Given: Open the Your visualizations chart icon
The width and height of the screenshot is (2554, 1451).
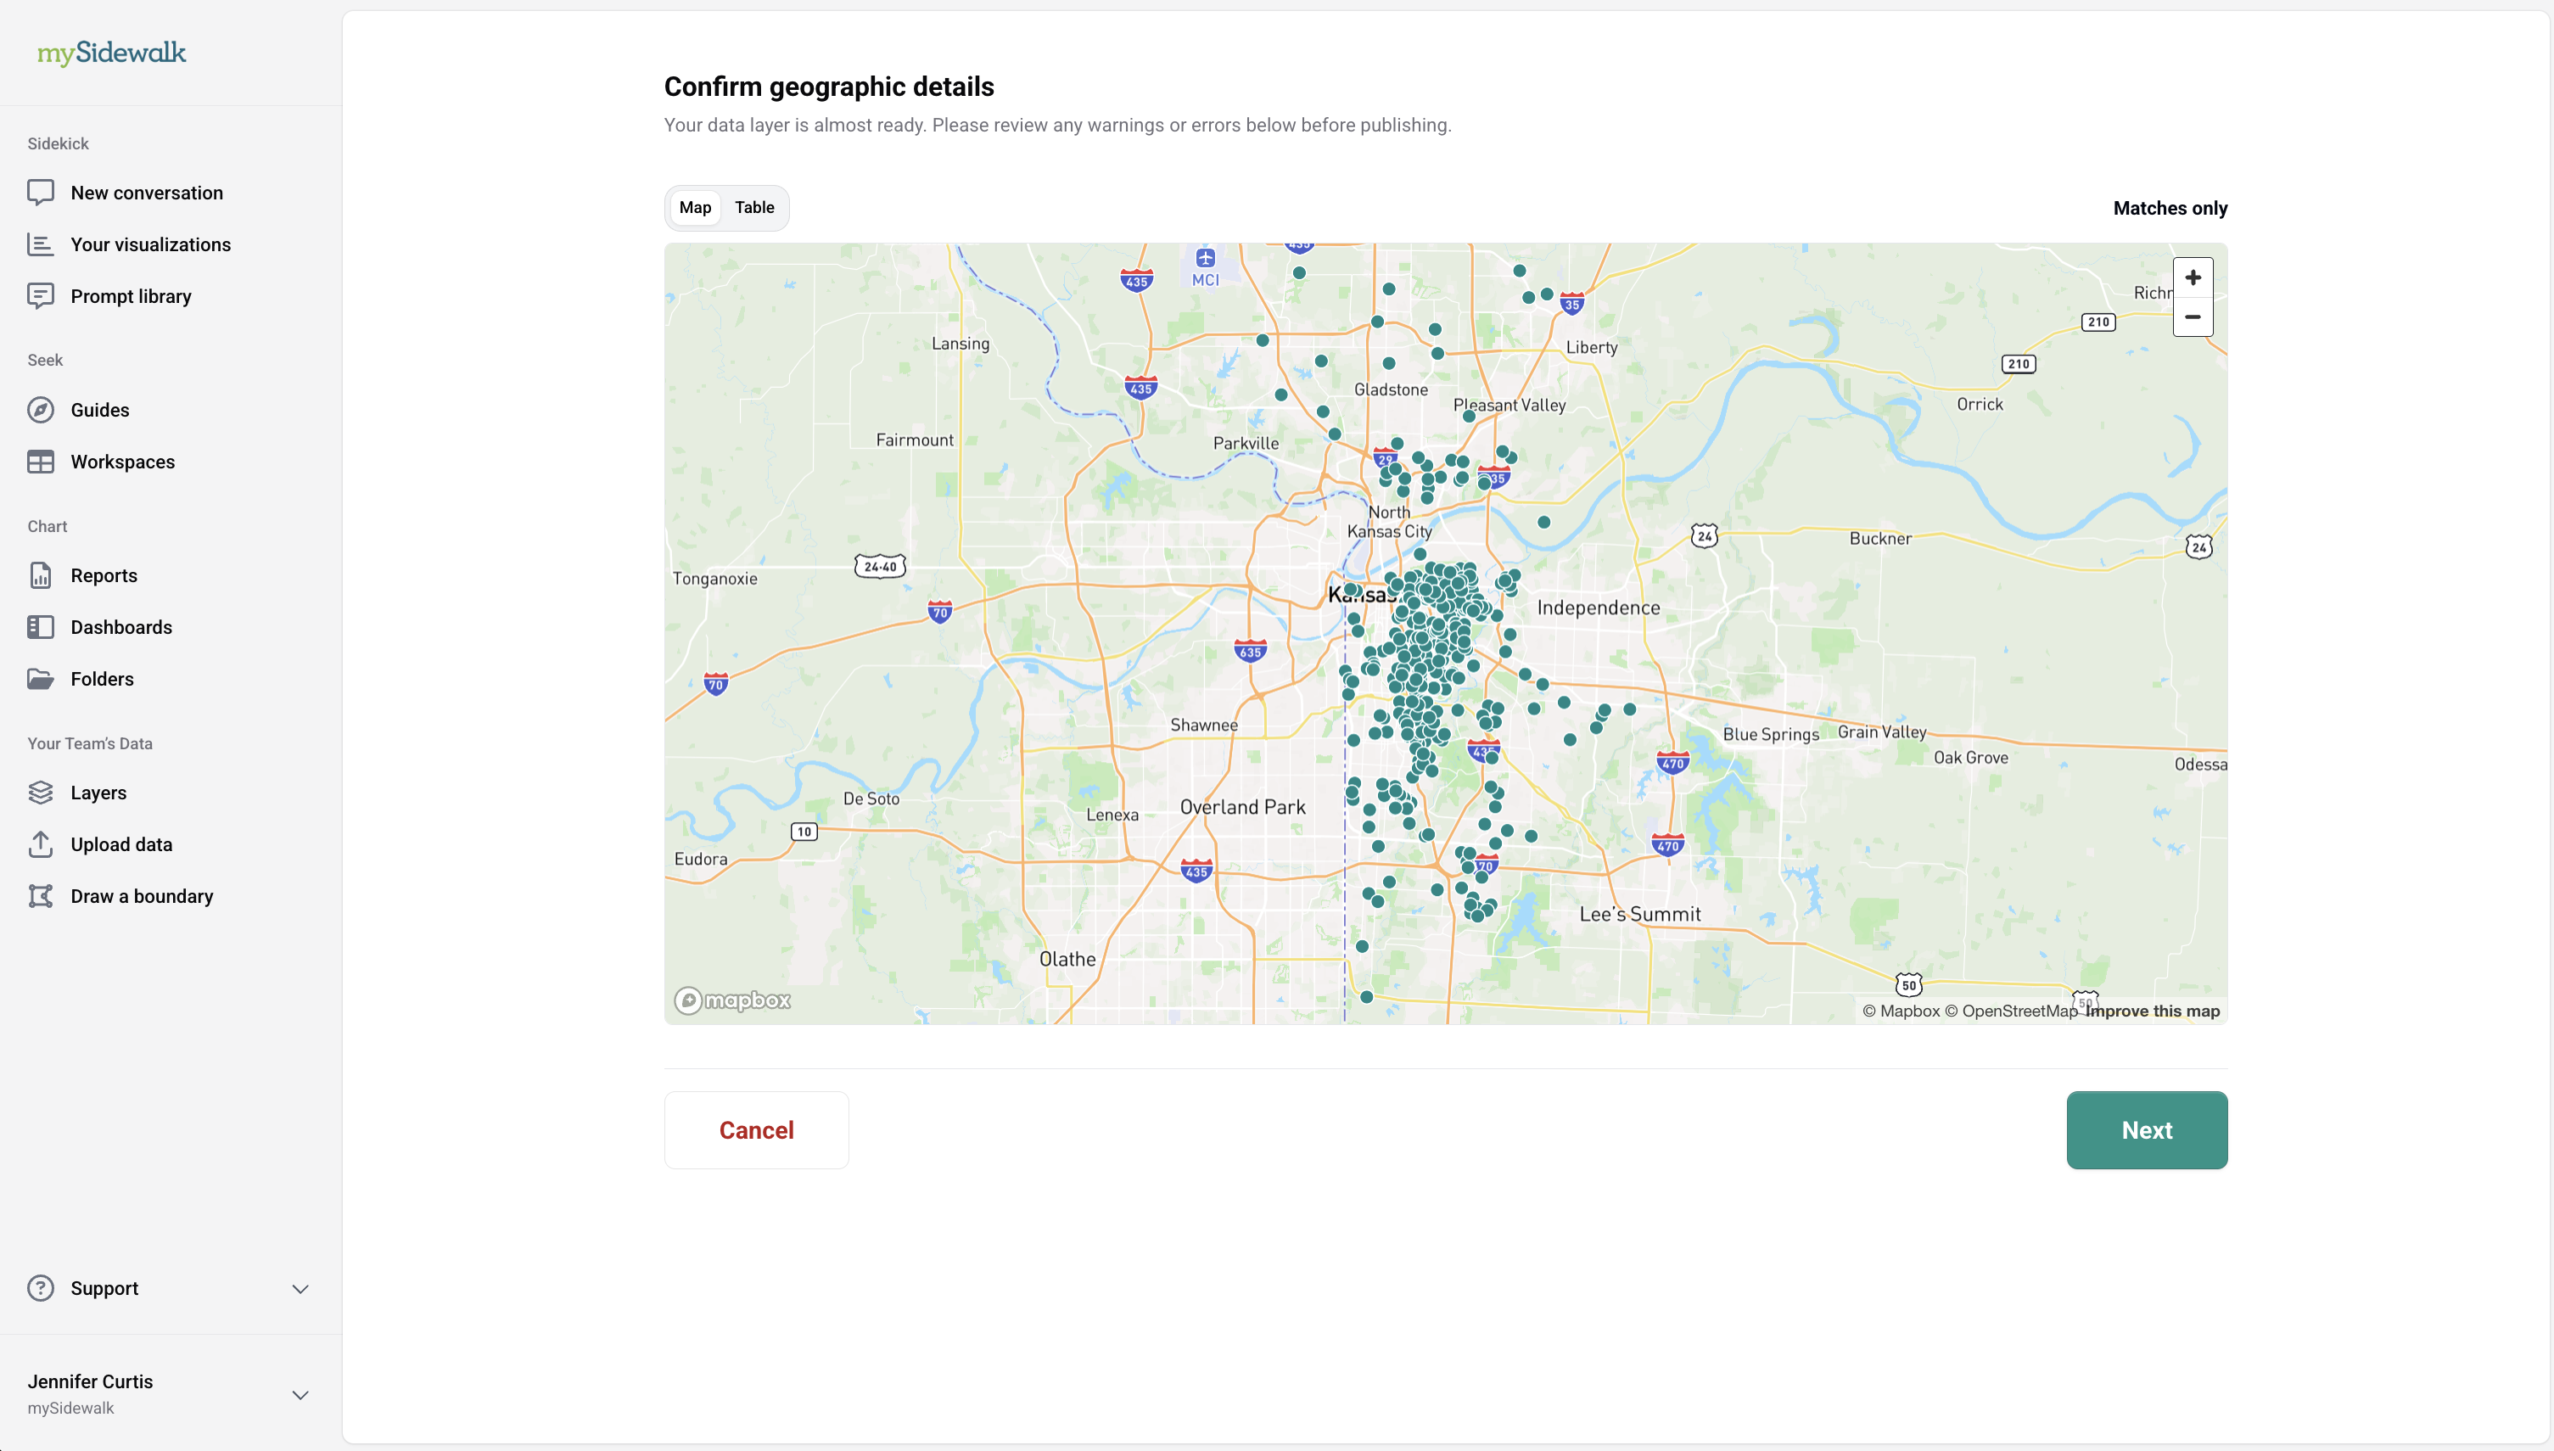Looking at the screenshot, I should (x=41, y=244).
